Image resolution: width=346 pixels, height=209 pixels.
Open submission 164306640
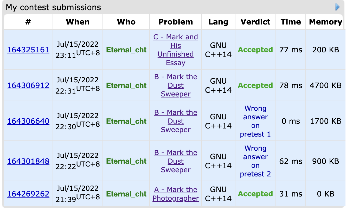28,121
